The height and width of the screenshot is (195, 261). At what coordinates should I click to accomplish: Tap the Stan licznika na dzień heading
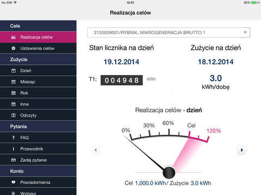[121, 48]
